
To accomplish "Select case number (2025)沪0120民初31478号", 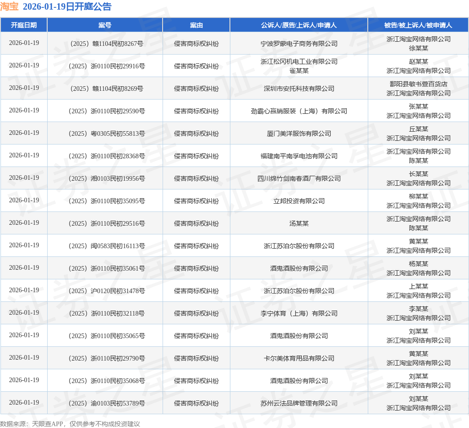I will coord(107,291).
